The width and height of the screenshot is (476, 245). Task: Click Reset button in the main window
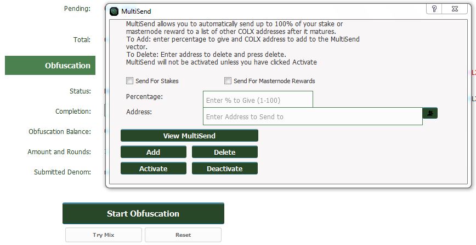183,235
